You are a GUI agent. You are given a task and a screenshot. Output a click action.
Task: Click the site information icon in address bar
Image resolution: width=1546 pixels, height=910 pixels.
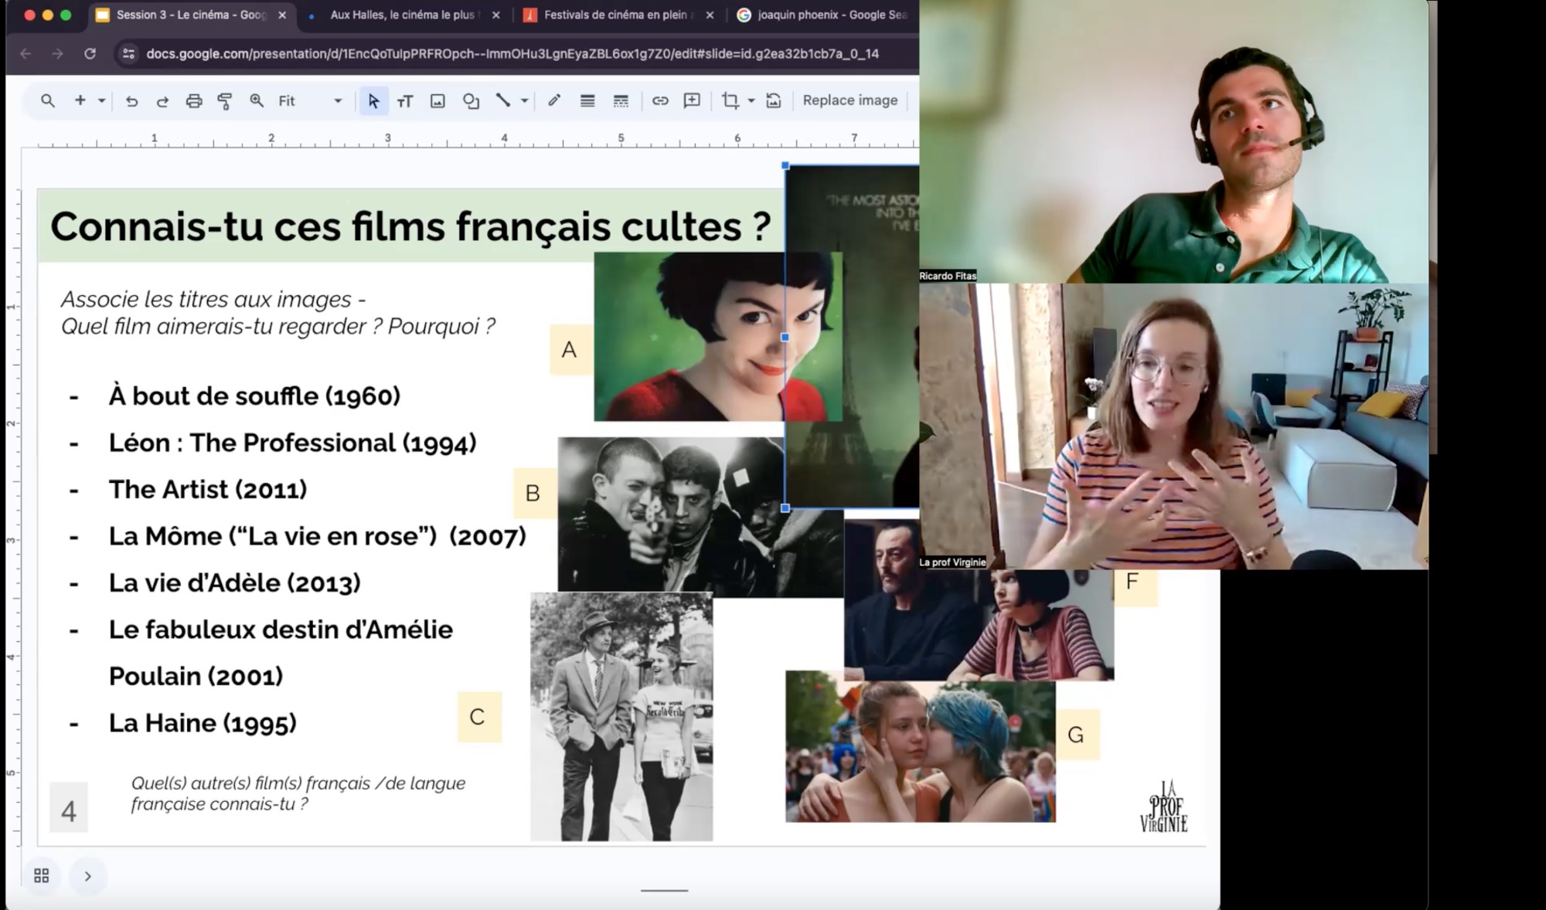(x=129, y=53)
